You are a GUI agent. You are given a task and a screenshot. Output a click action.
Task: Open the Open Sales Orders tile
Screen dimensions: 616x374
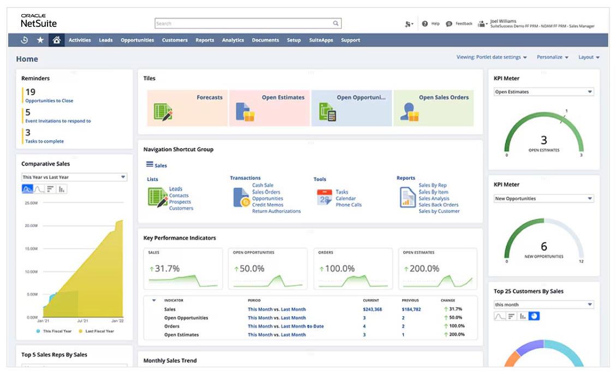pyautogui.click(x=433, y=108)
